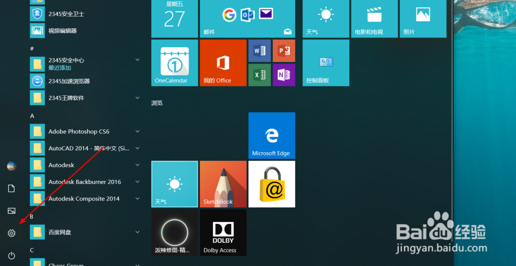The image size is (516, 266).
Task: Open Pictures icon in Start sidebar
Action: [x=11, y=211]
